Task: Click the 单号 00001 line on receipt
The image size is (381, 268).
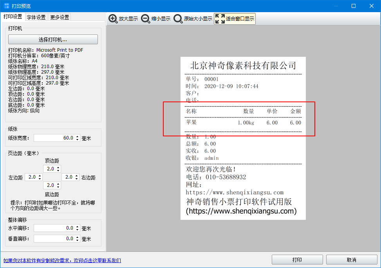Action: tap(202, 79)
